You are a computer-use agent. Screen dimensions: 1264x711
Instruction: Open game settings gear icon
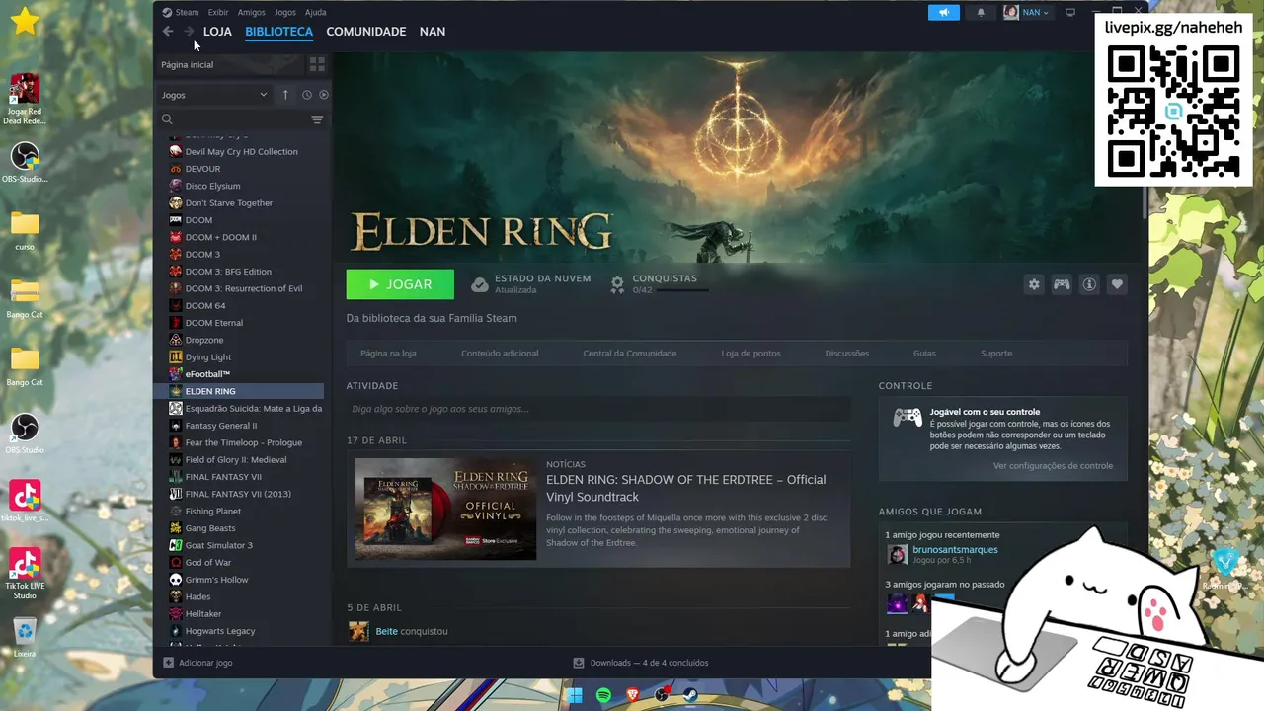point(1034,284)
